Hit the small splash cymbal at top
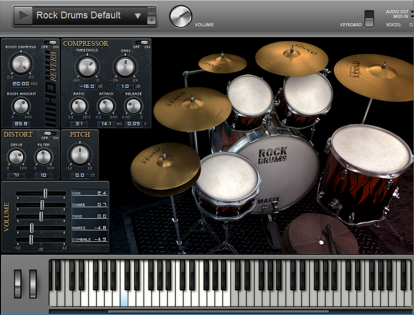 point(223,63)
